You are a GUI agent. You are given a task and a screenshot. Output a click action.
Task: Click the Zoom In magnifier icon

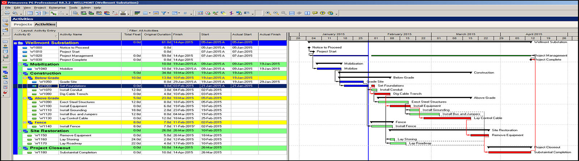[268, 13]
